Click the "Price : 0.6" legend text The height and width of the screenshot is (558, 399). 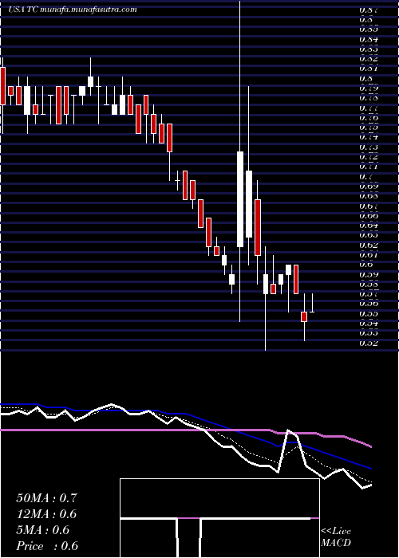point(47,546)
